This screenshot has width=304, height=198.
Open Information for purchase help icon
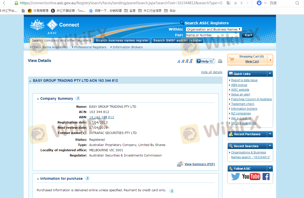coord(87,178)
